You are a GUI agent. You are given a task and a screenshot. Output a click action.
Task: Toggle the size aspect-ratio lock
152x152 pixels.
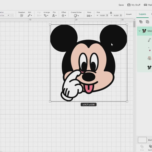[x=111, y=13]
